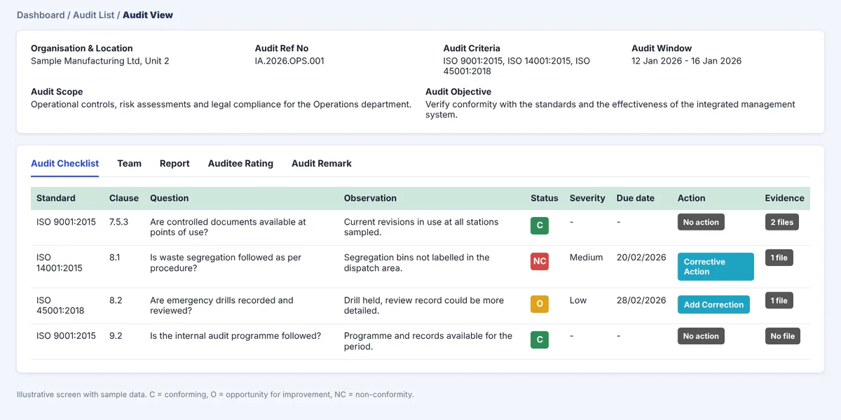841x420 pixels.
Task: Click the Audit Criteria ISO standards text
Action: pos(517,66)
